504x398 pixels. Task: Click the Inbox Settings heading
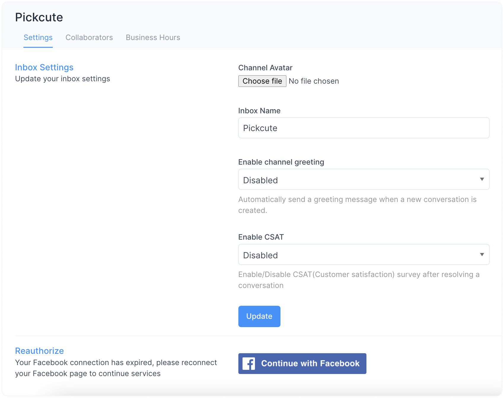click(44, 67)
